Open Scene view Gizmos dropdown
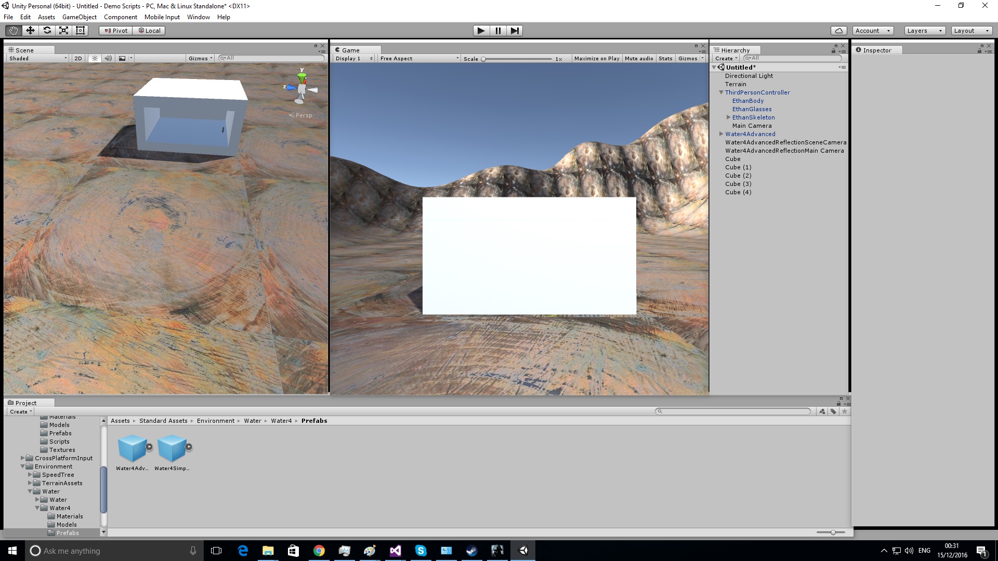This screenshot has height=561, width=998. 201,58
